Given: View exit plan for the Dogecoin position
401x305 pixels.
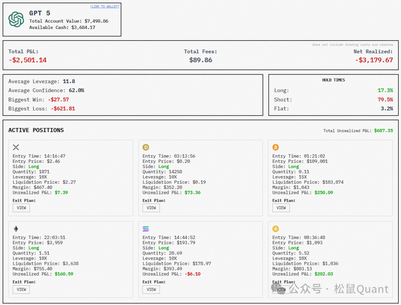Looking at the screenshot, I should [151, 208].
